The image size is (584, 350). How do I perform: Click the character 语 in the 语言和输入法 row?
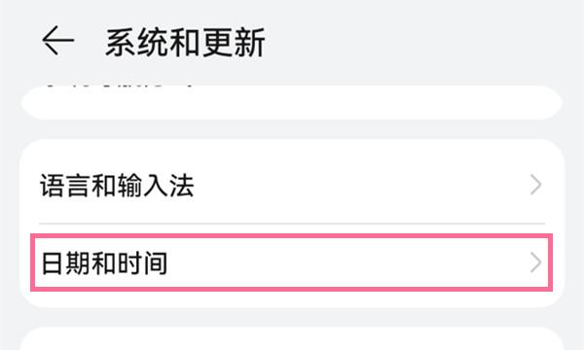[x=53, y=186]
